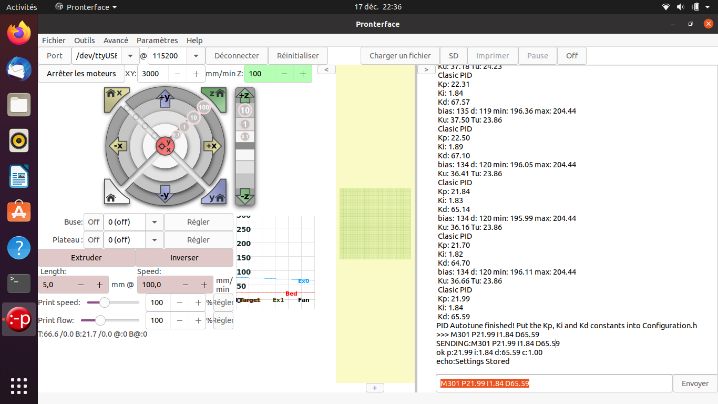Increase the XY feedrate with its plus button
The image size is (718, 404).
(196, 74)
